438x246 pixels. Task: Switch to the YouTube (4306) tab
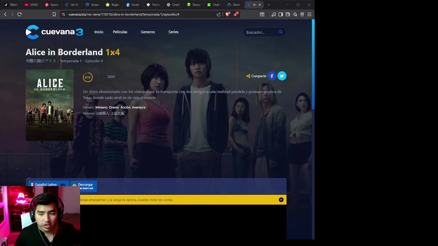coord(31,5)
